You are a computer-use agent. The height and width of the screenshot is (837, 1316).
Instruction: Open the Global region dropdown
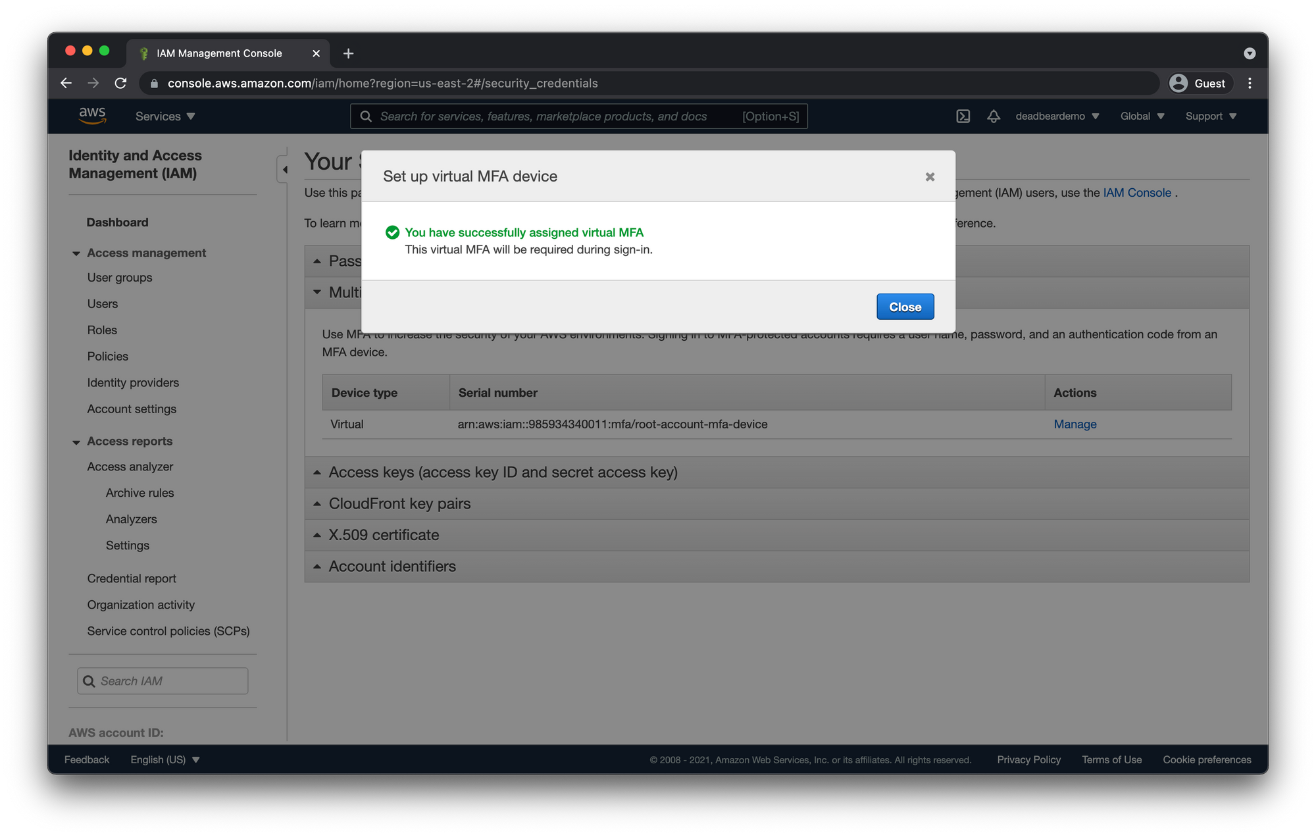1142,116
